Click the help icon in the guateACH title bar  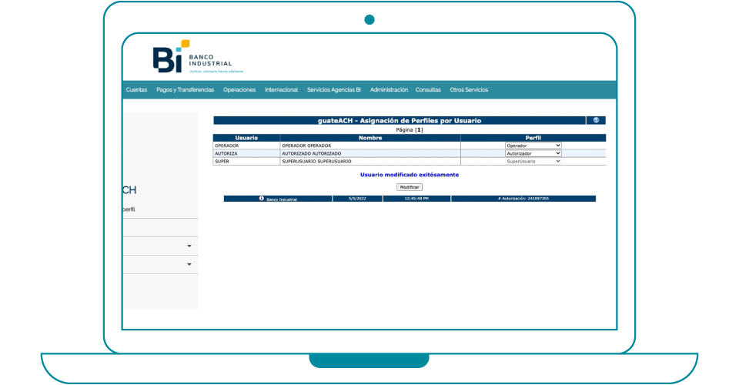[595, 120]
